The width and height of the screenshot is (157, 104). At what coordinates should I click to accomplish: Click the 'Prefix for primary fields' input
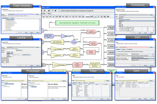130,58
